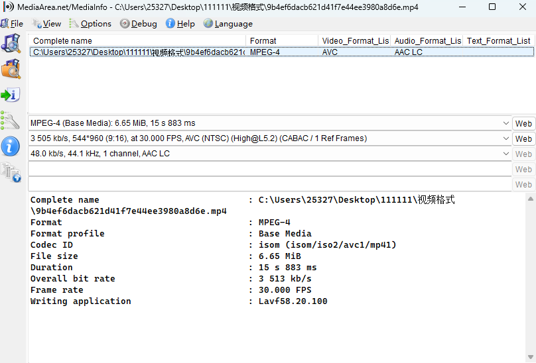
Task: Open the Debug menu
Action: [139, 24]
